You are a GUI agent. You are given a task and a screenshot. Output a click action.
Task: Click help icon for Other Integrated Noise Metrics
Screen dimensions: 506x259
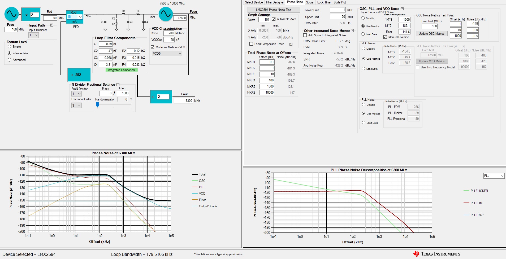pos(352,31)
